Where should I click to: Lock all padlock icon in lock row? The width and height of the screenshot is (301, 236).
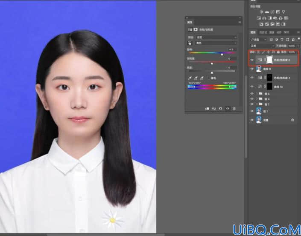pyautogui.click(x=278, y=52)
